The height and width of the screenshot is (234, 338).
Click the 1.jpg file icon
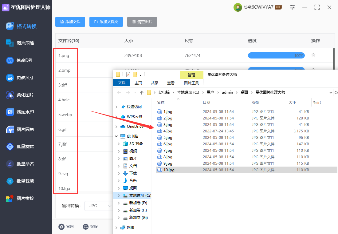160,112
